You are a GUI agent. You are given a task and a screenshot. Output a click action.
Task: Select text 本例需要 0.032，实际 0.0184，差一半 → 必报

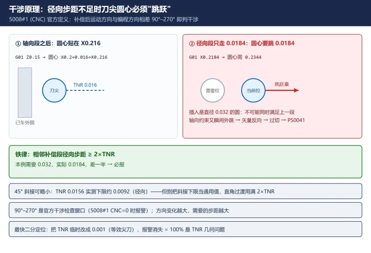point(70,164)
